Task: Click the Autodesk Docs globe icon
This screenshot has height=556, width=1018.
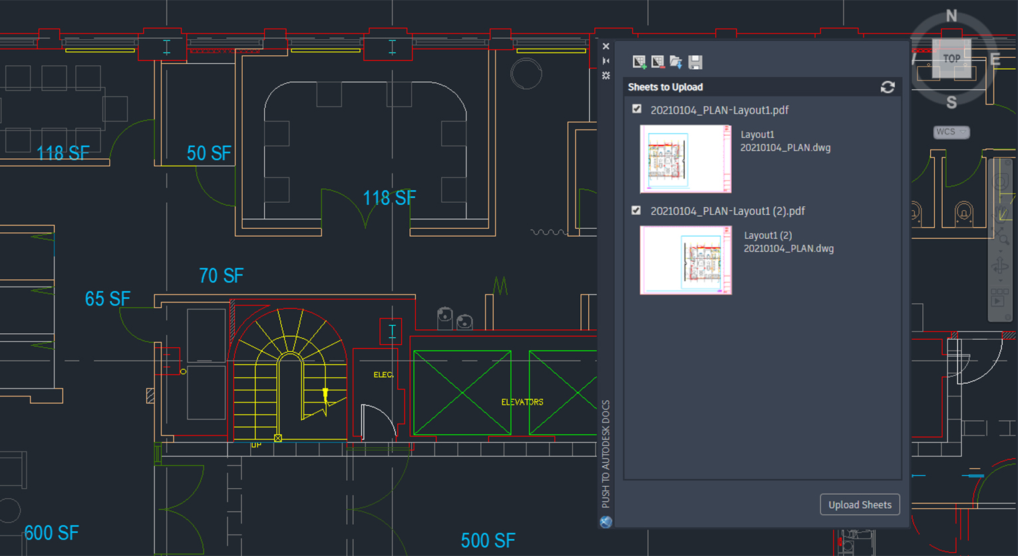Action: click(x=605, y=522)
